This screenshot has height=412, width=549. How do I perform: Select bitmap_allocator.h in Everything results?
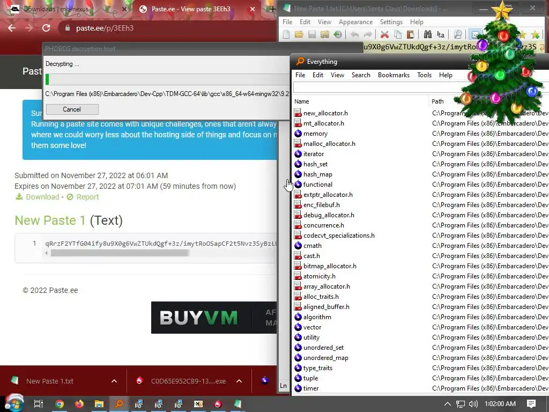[330, 266]
